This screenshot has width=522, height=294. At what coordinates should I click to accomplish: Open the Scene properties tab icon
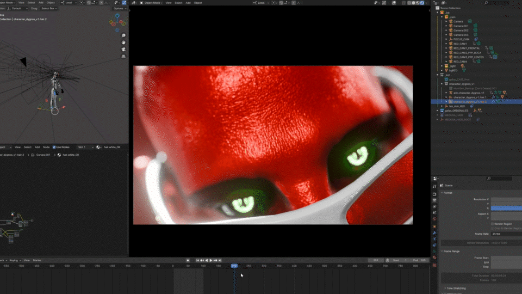point(434,213)
